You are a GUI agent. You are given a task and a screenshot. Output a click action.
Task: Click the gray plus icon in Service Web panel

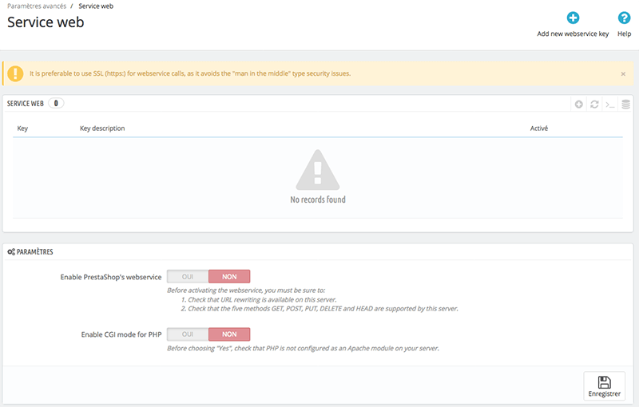click(579, 105)
